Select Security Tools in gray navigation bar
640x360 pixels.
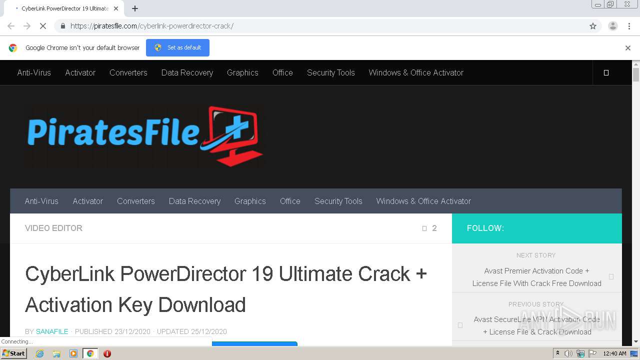click(x=338, y=201)
